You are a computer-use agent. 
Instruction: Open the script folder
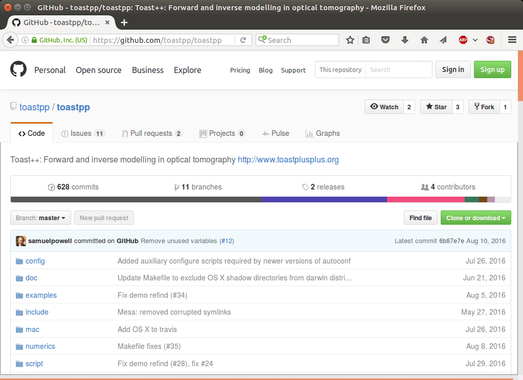coord(34,364)
